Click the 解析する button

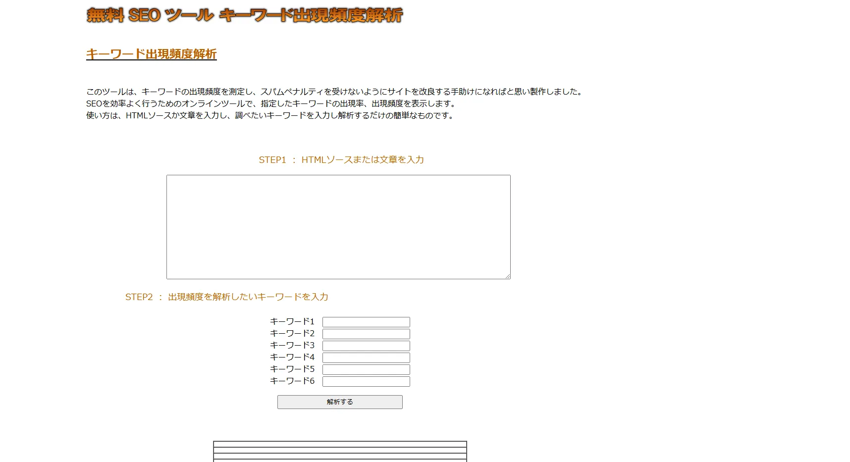(x=340, y=402)
